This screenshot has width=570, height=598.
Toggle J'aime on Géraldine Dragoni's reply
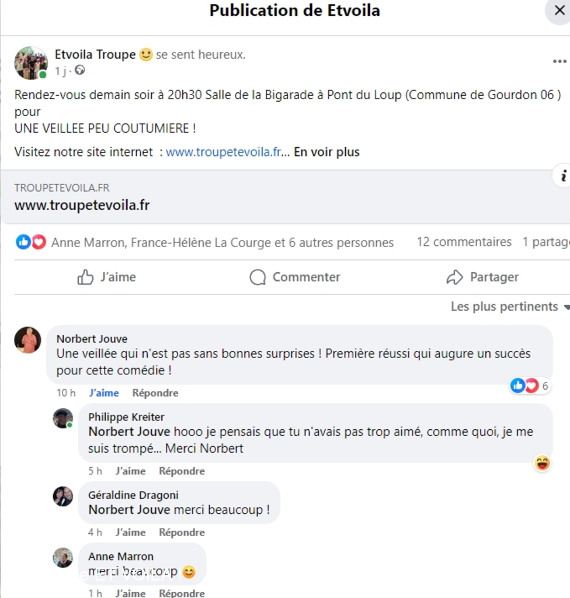pyautogui.click(x=130, y=532)
